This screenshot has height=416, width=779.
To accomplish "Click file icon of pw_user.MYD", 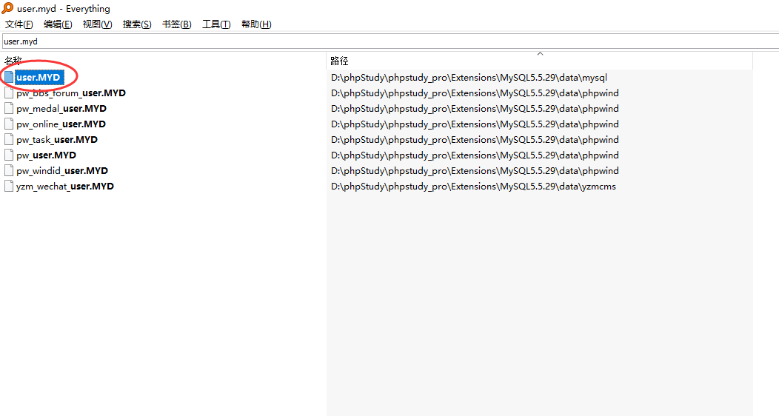I will click(x=9, y=155).
